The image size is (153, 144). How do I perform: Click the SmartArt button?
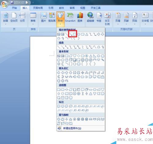[x=70, y=17]
